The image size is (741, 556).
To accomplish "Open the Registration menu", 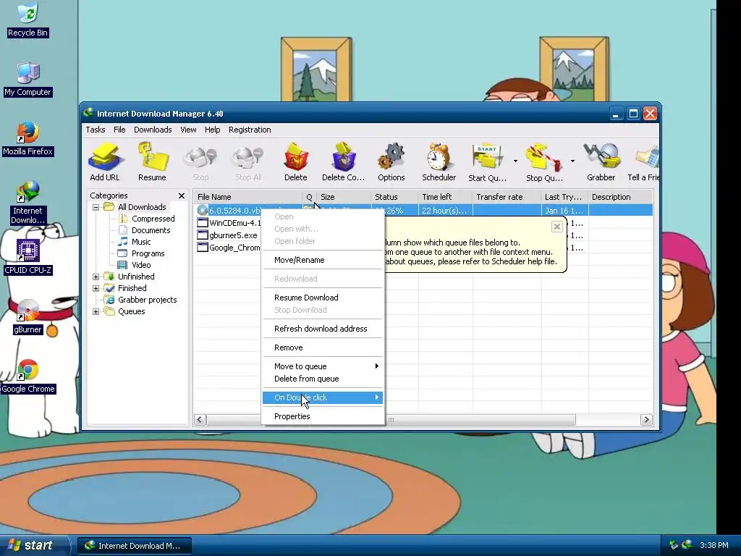I will pyautogui.click(x=250, y=130).
